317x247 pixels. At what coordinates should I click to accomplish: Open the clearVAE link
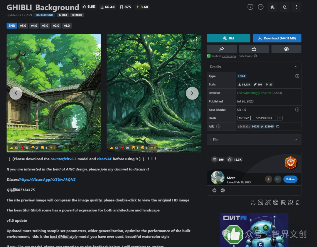104,159
